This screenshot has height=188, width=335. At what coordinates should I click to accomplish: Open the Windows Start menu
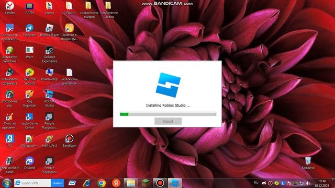pyautogui.click(x=7, y=183)
